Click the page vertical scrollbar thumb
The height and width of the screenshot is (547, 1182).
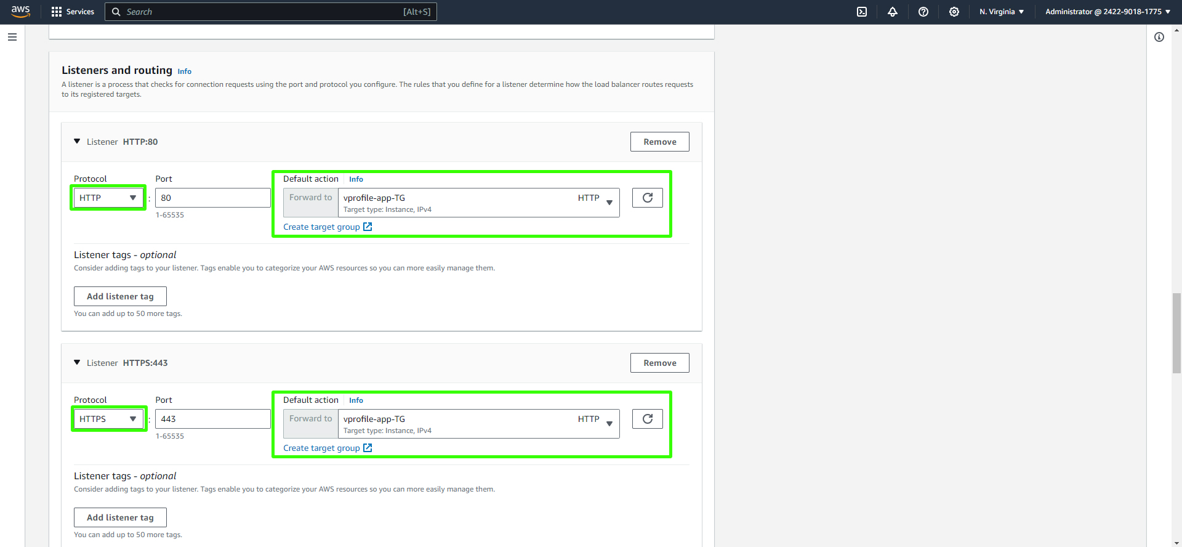click(x=1176, y=333)
